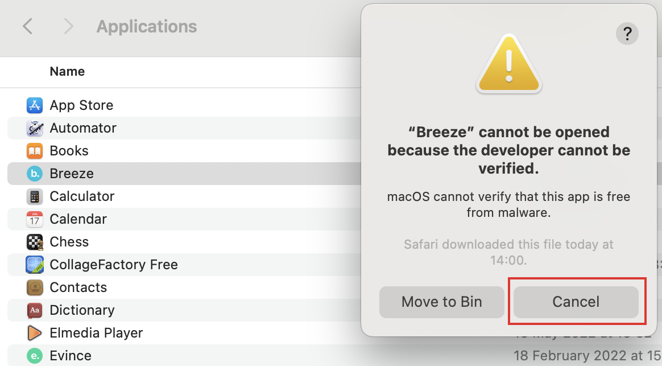The height and width of the screenshot is (366, 662).
Task: Select the Evince app icon
Action: click(x=35, y=356)
